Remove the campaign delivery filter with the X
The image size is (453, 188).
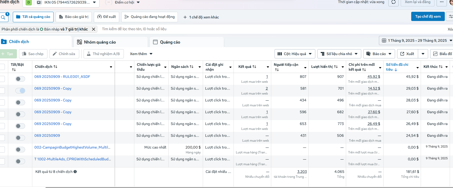[94, 29]
